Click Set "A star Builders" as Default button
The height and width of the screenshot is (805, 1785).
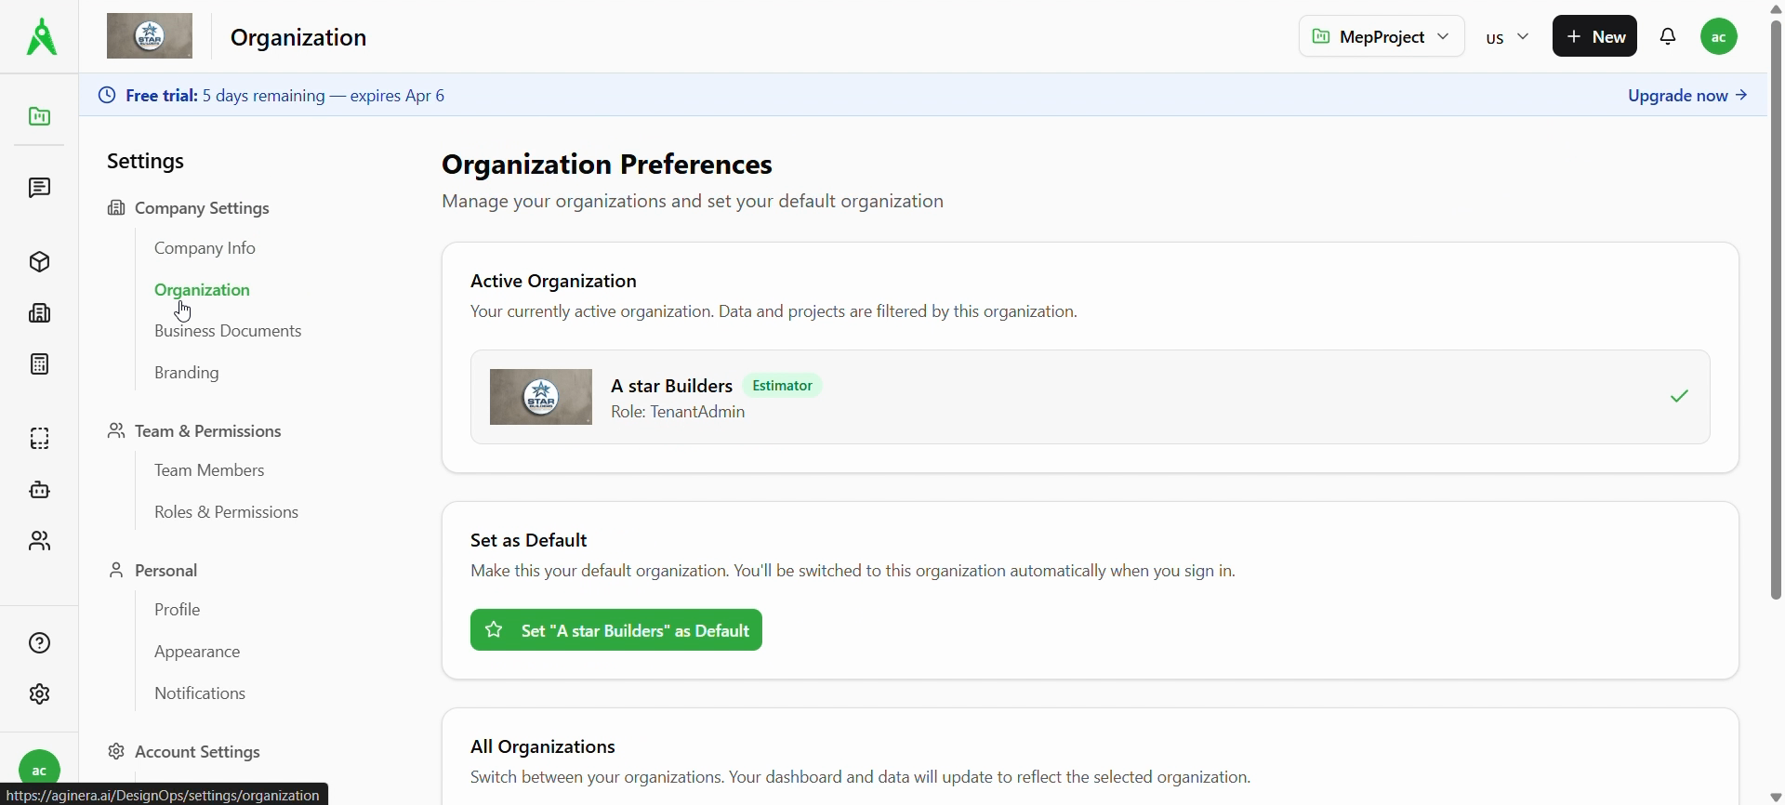tap(615, 630)
